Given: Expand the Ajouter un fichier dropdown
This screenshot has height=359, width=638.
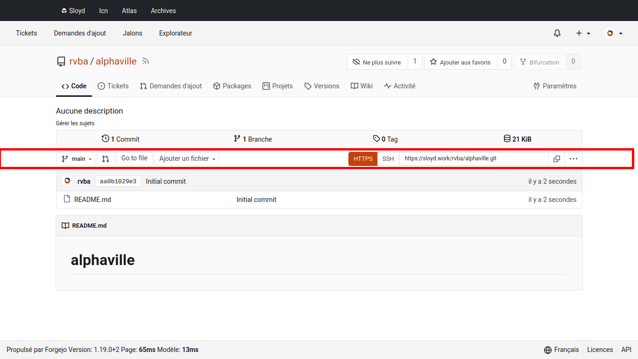Looking at the screenshot, I should pyautogui.click(x=186, y=159).
